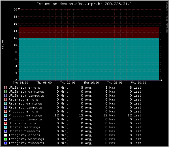Click the URLSanity timeouts legend swatch
Screen dimensions: 169x147
[5, 95]
